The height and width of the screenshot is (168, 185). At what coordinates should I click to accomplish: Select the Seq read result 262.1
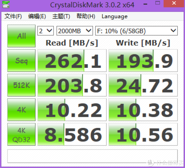72,60
